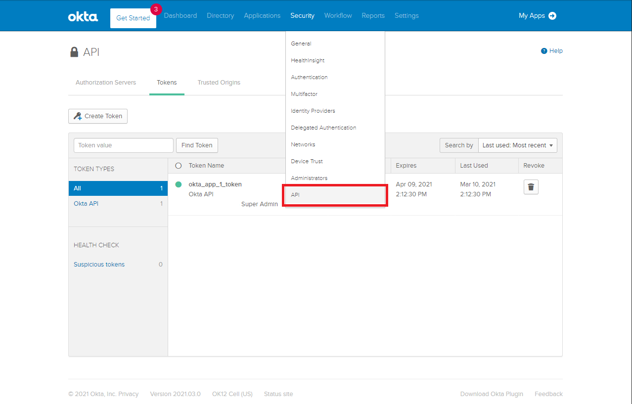The width and height of the screenshot is (632, 404).
Task: Select Identity Providers menu entry
Action: tap(335, 111)
